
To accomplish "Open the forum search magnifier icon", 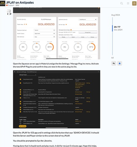I will (x=121, y=4).
